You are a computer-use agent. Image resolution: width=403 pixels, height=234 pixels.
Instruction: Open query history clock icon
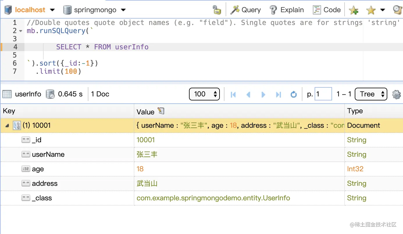tap(397, 10)
